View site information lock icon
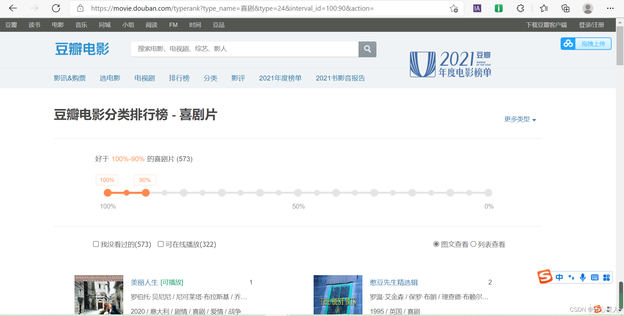 (x=80, y=8)
